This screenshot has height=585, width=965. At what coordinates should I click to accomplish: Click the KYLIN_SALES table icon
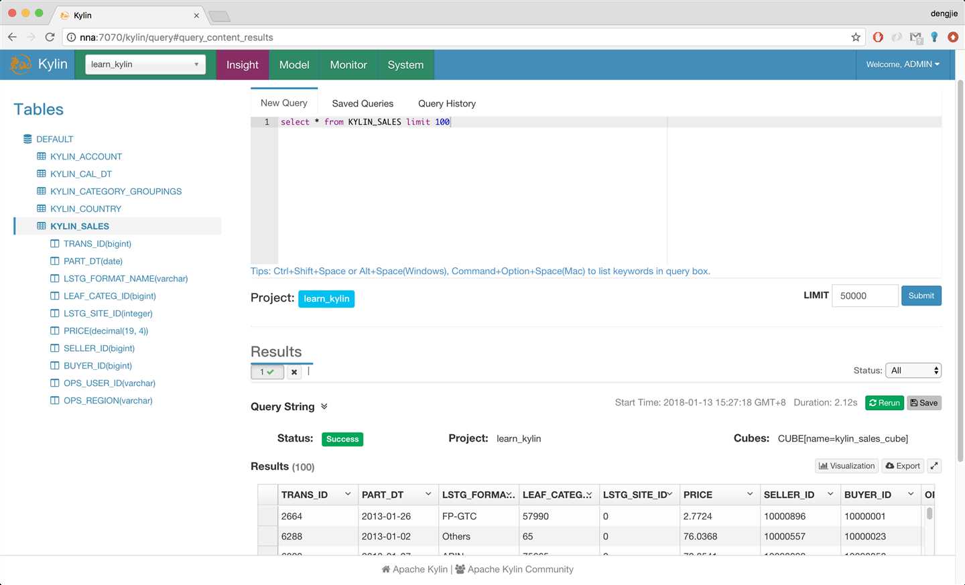click(42, 226)
